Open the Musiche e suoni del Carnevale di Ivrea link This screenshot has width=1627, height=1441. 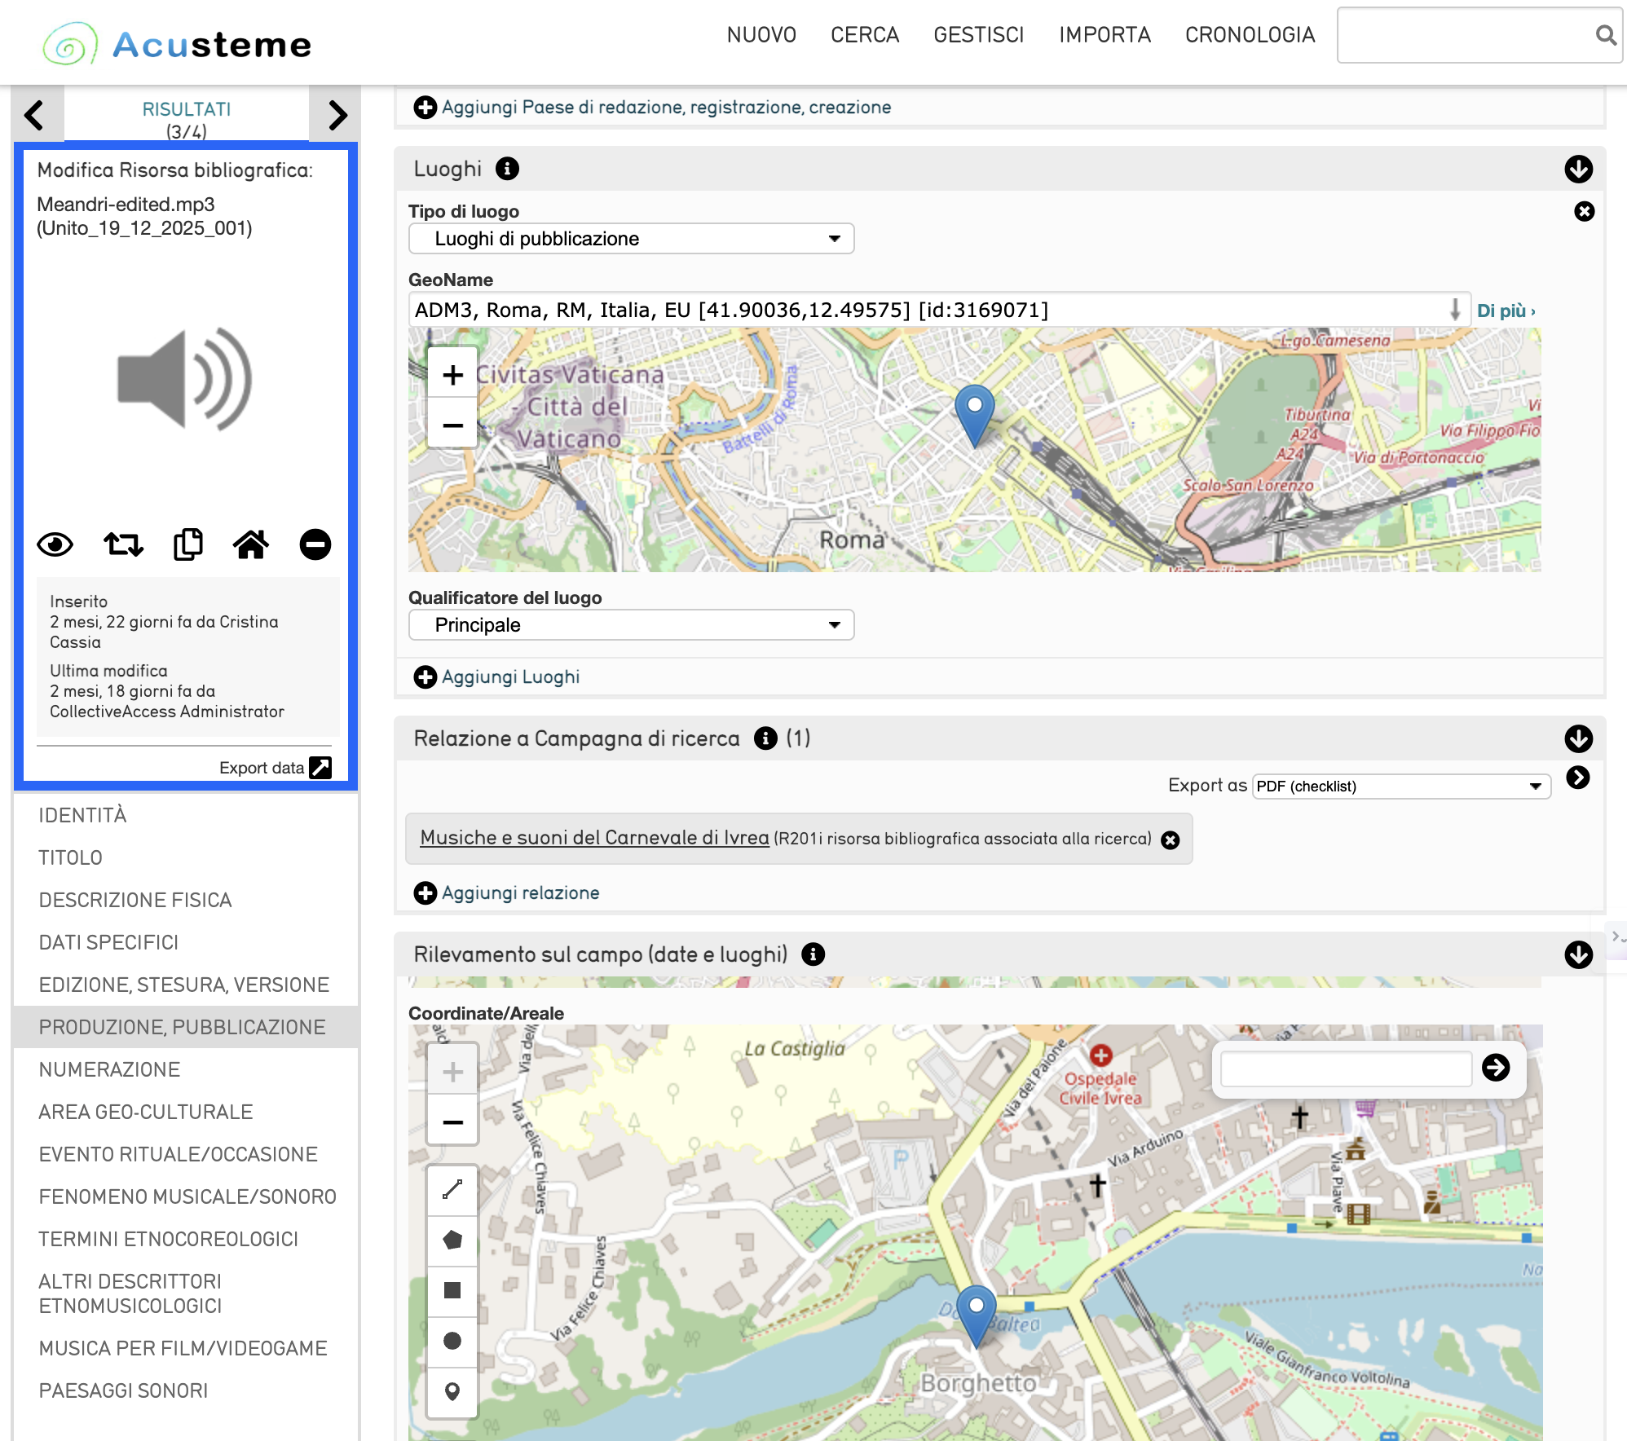pos(594,838)
